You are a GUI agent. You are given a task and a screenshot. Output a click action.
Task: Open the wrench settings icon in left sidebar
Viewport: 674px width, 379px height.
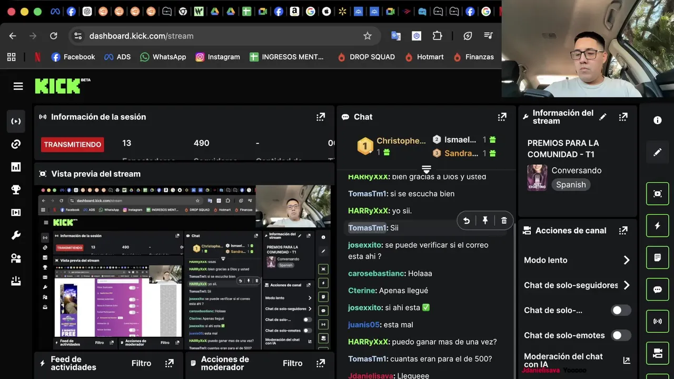(16, 235)
